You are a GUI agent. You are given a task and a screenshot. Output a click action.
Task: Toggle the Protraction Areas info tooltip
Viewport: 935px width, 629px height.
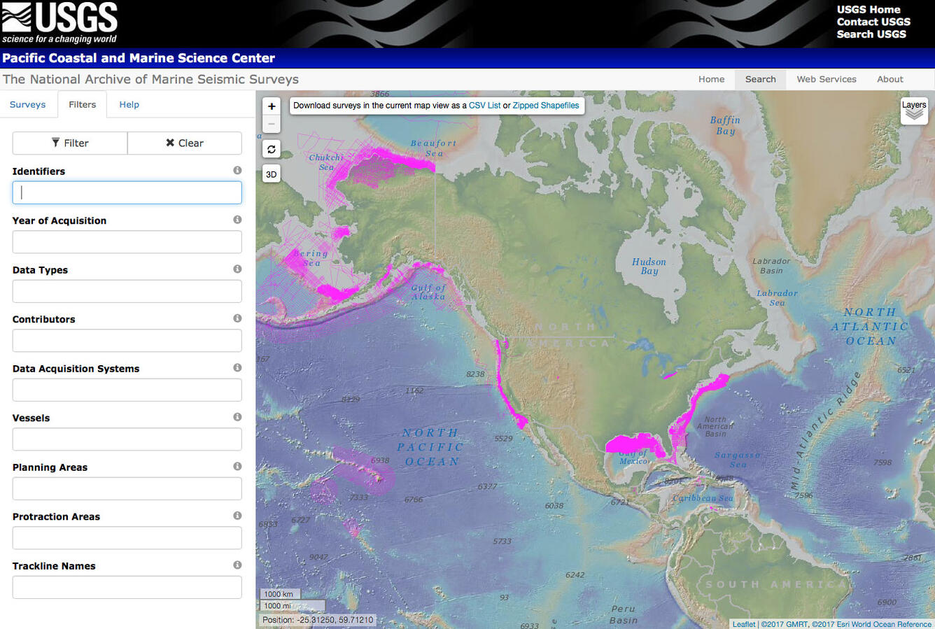237,515
